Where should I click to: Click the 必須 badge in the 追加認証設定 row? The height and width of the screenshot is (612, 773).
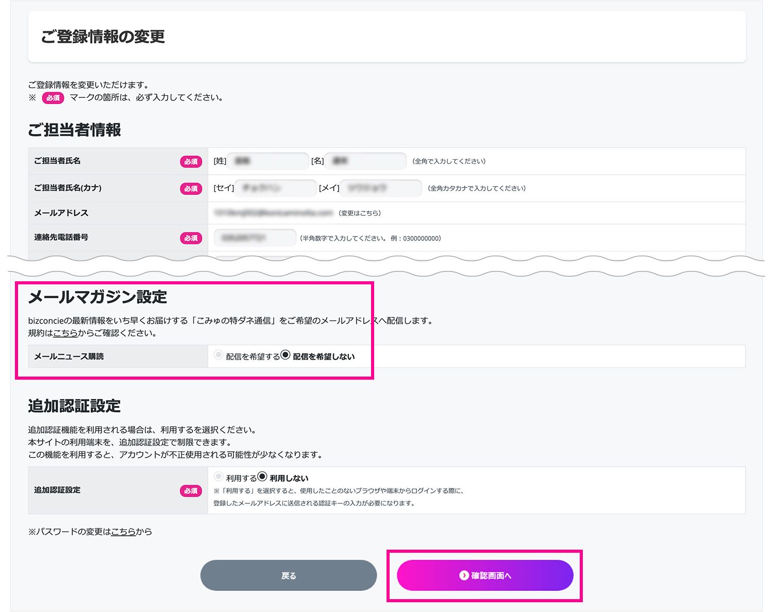191,491
